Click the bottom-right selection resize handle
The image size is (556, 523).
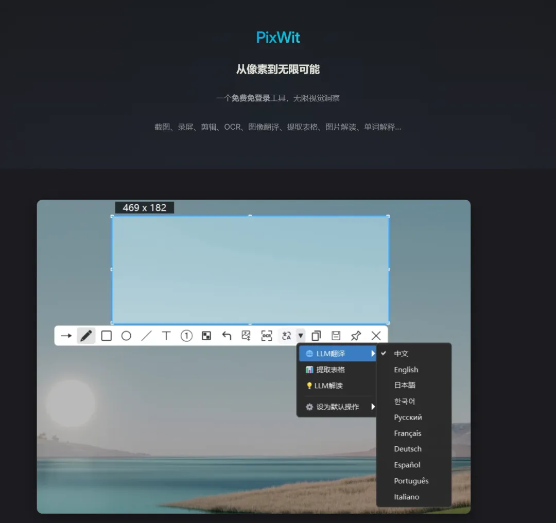[388, 323]
